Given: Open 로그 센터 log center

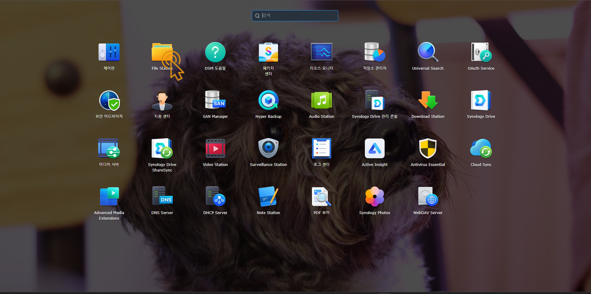Looking at the screenshot, I should click(x=322, y=148).
